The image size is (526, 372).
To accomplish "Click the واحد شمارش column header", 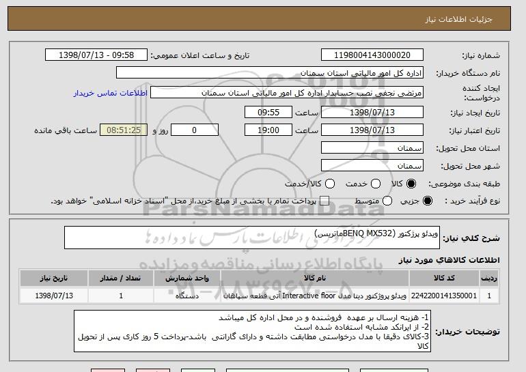I will (x=187, y=278).
